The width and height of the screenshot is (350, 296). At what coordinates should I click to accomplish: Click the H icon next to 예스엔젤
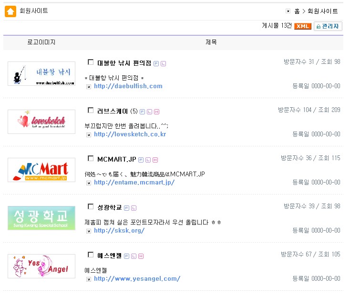(x=141, y=256)
